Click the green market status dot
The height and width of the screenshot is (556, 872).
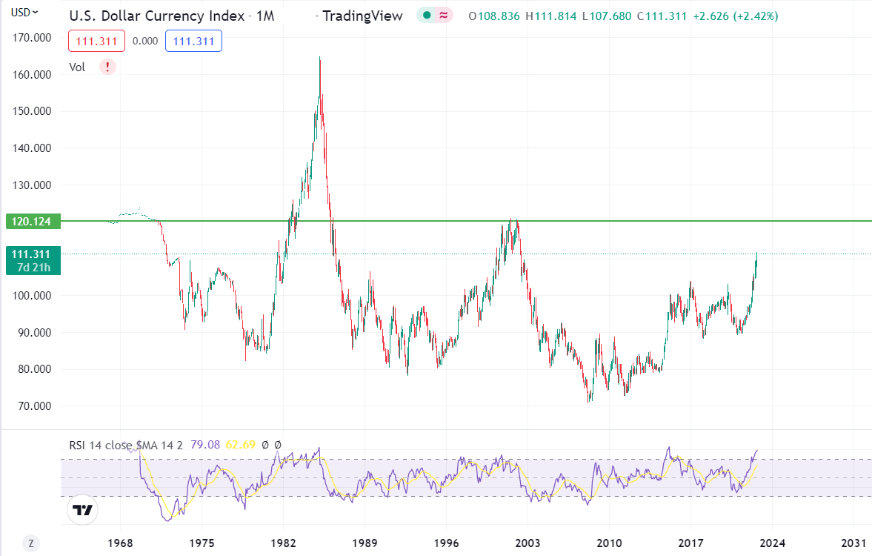coord(427,16)
